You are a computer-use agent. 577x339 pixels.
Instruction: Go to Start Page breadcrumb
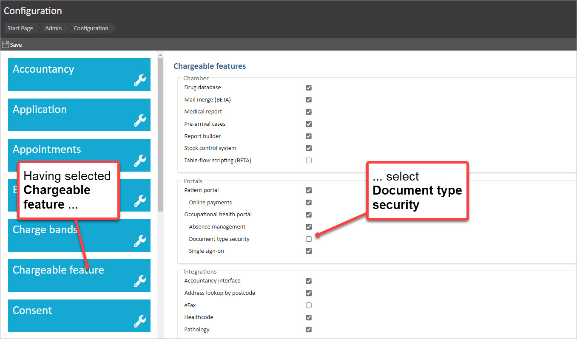pyautogui.click(x=20, y=28)
